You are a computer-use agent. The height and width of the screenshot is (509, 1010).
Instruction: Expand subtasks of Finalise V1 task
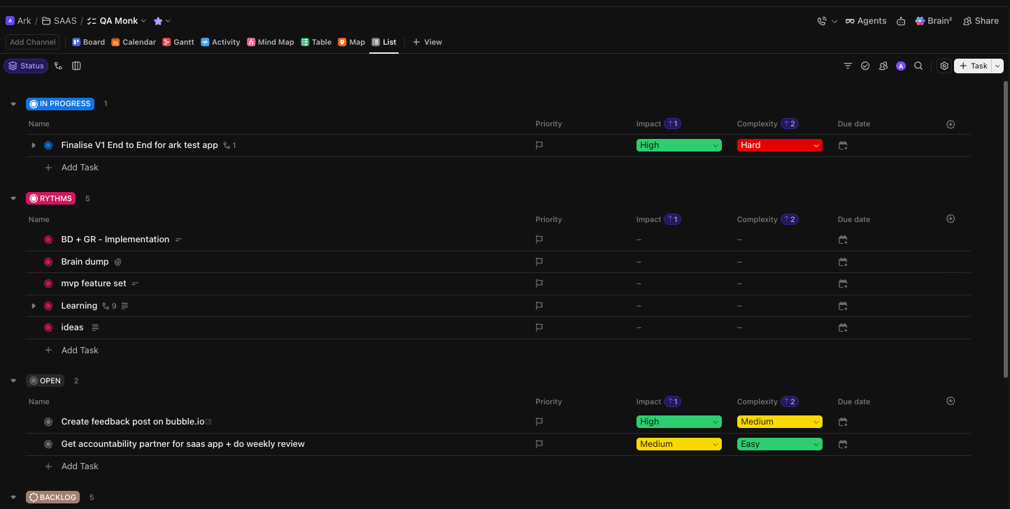[x=34, y=145]
